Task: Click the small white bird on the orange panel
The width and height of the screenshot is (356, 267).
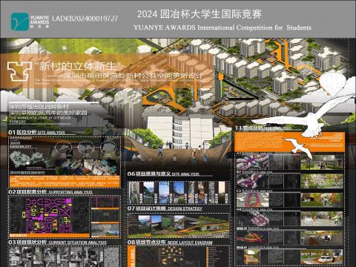Action: coord(298,148)
